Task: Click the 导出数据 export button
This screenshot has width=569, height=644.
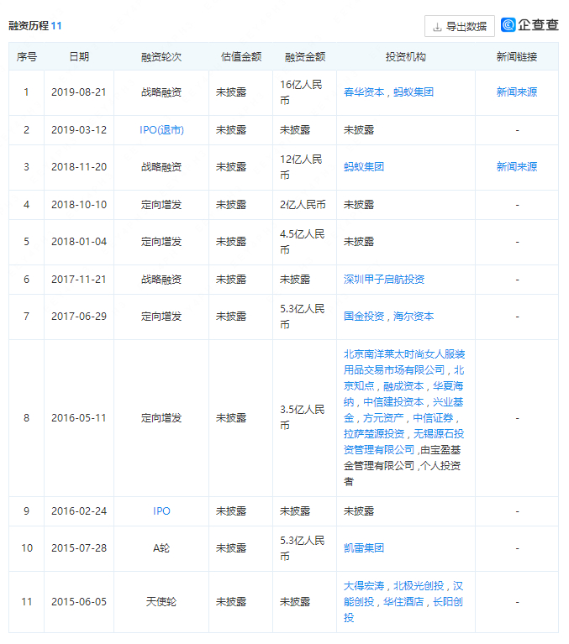Action: (459, 26)
